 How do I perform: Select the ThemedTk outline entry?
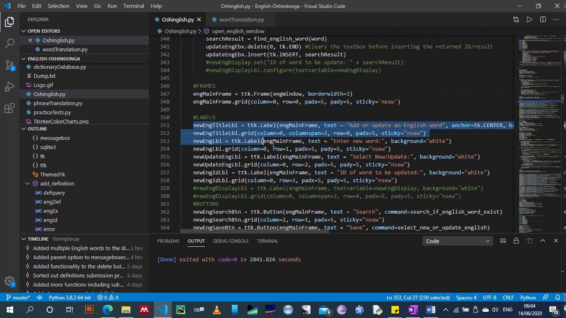pos(53,174)
